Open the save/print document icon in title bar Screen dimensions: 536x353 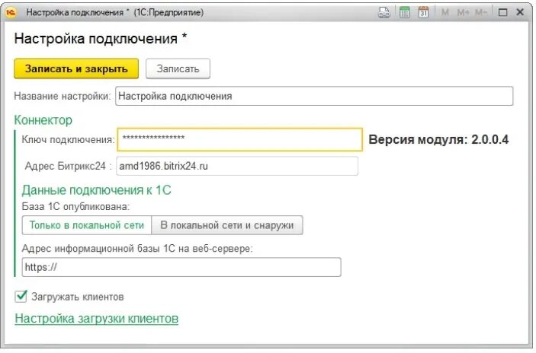click(384, 12)
